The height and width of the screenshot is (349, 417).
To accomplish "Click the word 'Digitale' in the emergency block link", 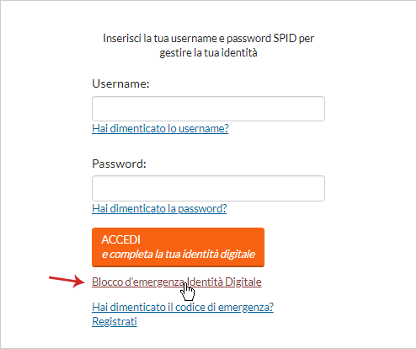I will [243, 282].
